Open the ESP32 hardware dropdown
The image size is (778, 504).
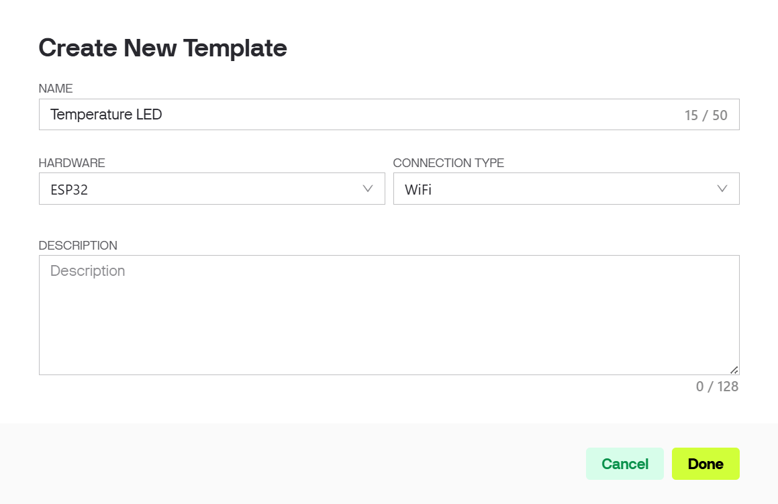[211, 189]
